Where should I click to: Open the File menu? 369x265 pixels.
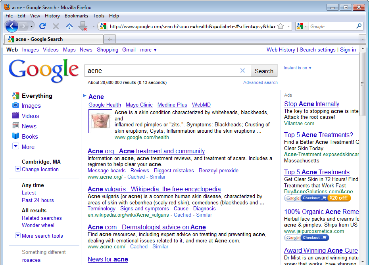point(9,16)
